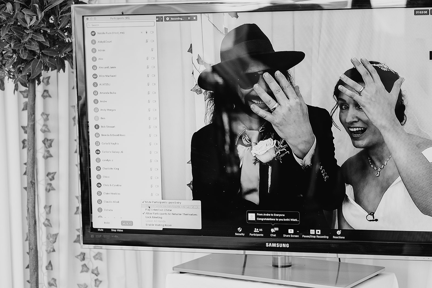Viewport: 432px width, 288px height.
Task: Click Admin's muted microphone icon
Action: point(152,50)
